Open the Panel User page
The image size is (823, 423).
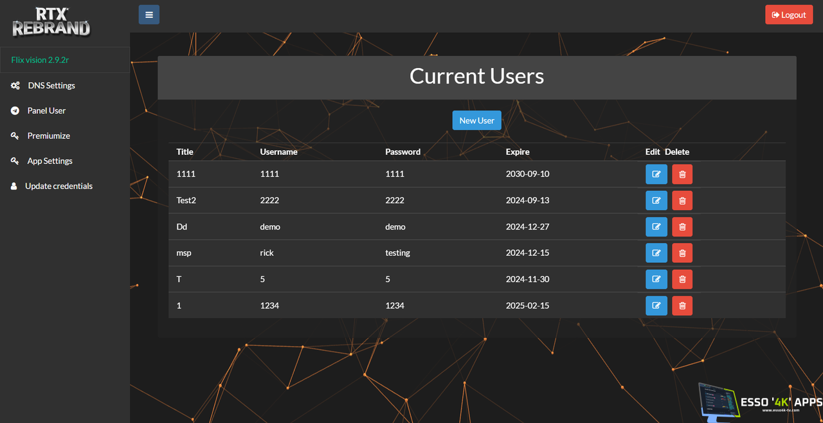[x=46, y=111]
